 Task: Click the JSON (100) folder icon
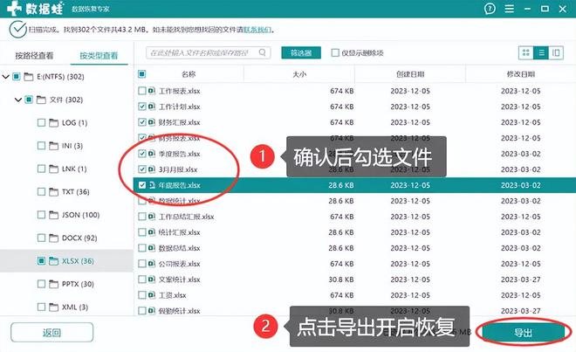pos(53,215)
